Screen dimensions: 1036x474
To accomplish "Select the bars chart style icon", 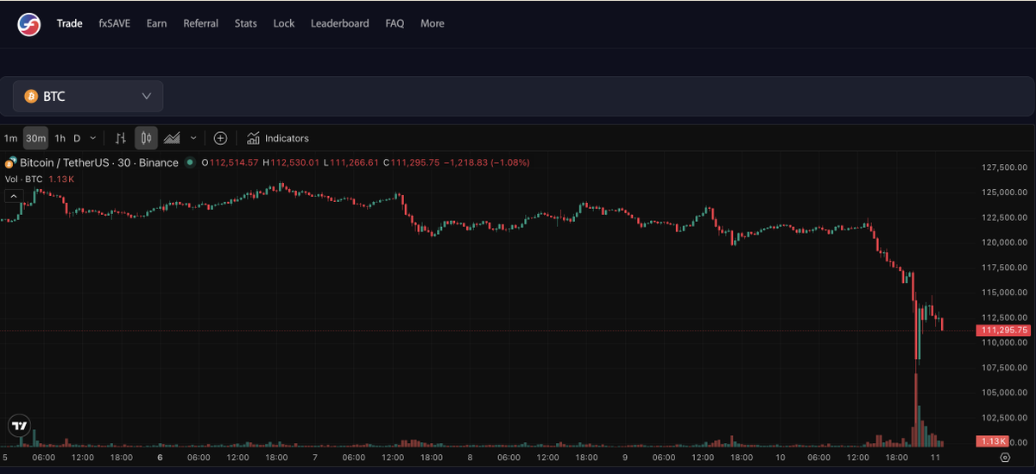I will (121, 138).
